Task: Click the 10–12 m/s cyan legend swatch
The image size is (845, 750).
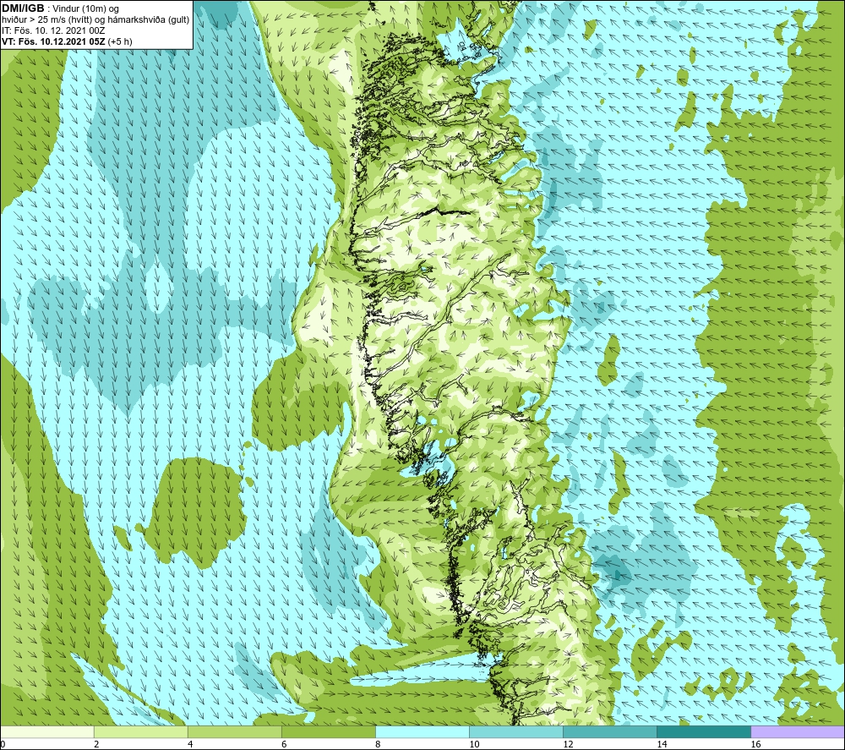Action: pyautogui.click(x=516, y=732)
